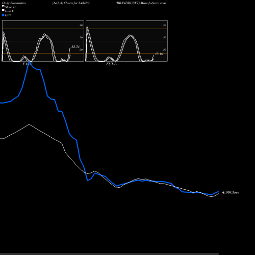Click the 80 axis label in FAST chart
The image size is (255, 255).
tap(81, 25)
